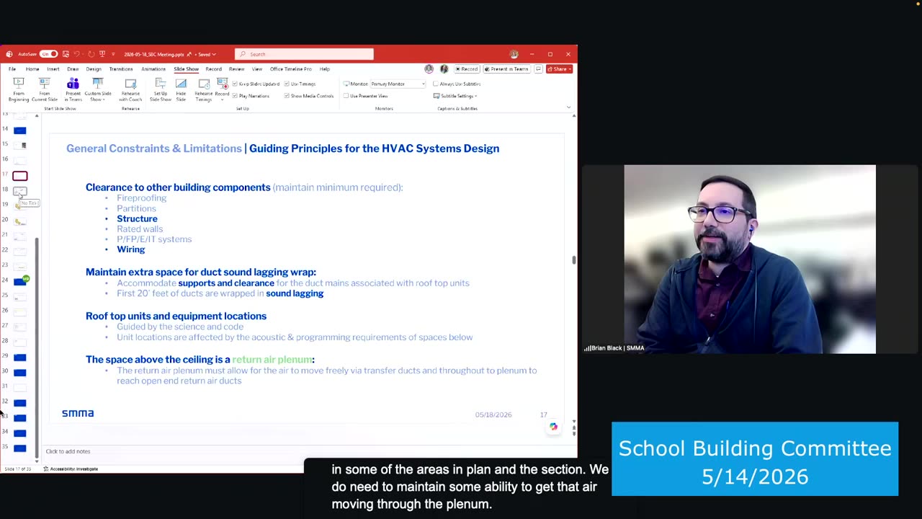Screen dimensions: 922x519
Task: Open Primary Monitor dropdown
Action: [398, 84]
